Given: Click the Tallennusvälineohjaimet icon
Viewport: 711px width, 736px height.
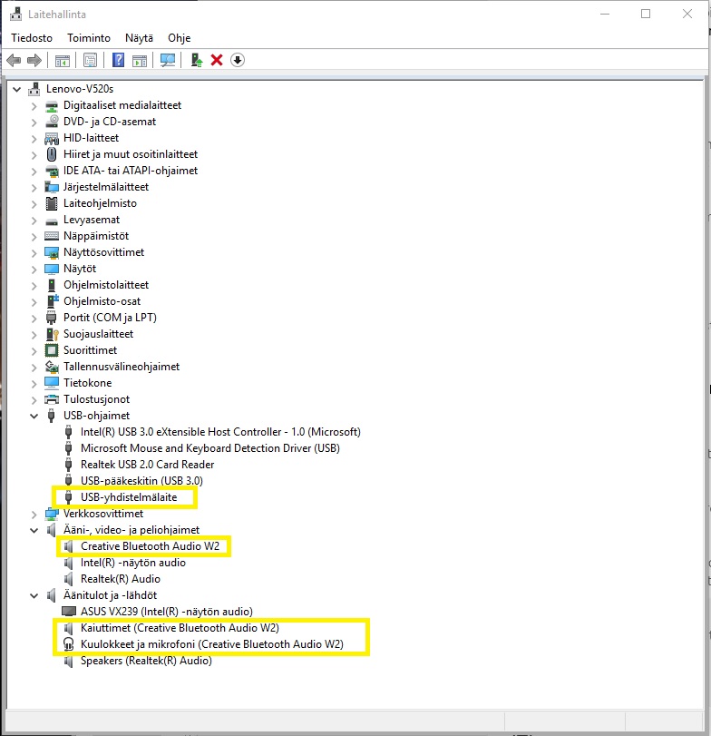Looking at the screenshot, I should click(52, 366).
